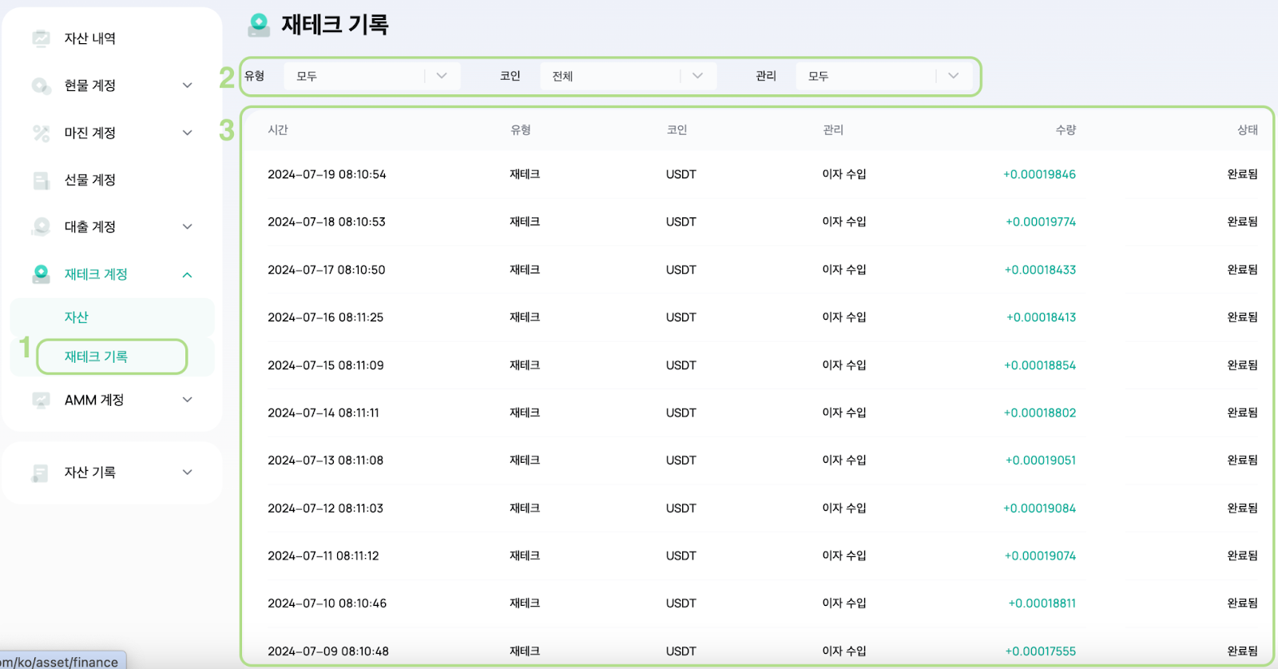1278x669 pixels.
Task: Click amount +0.00018802
Action: coord(1040,413)
